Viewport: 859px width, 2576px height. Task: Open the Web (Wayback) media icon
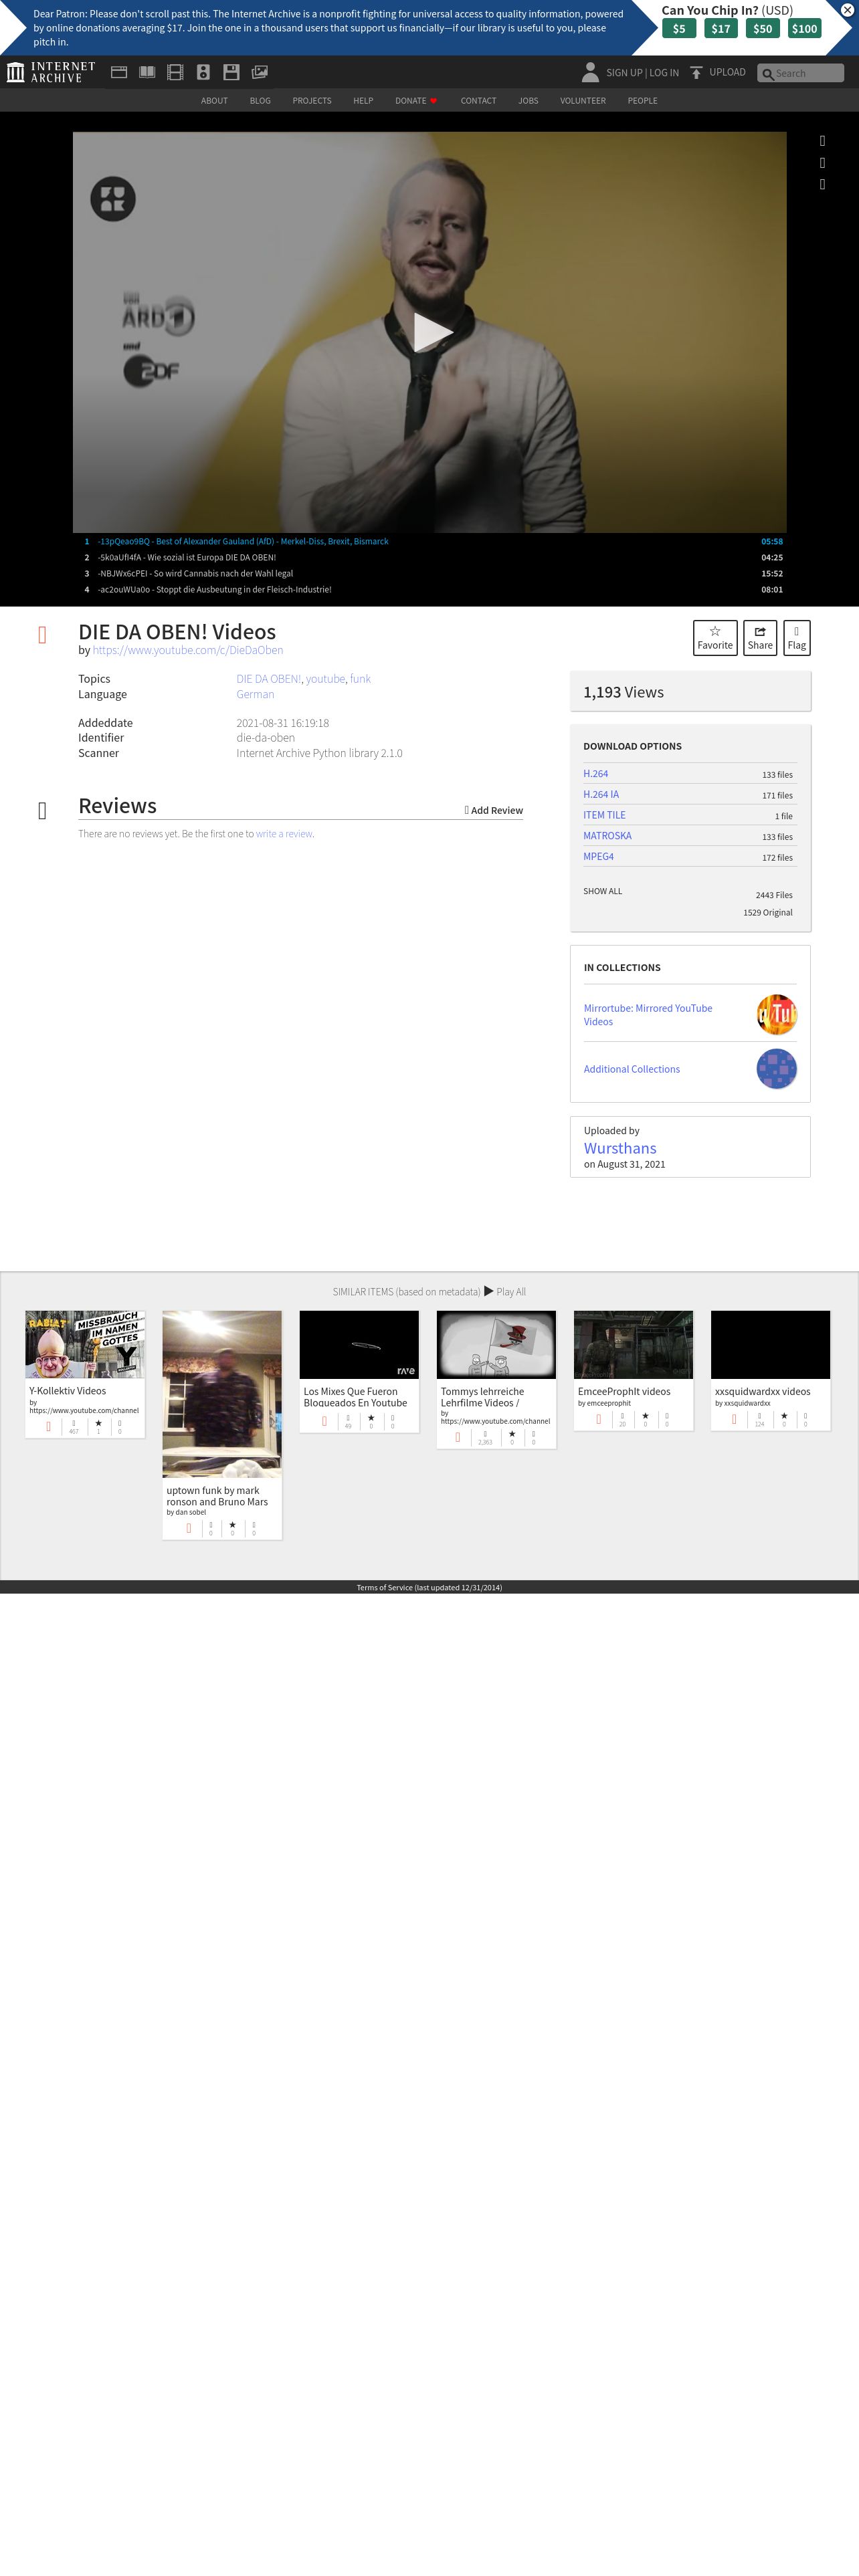tap(119, 72)
